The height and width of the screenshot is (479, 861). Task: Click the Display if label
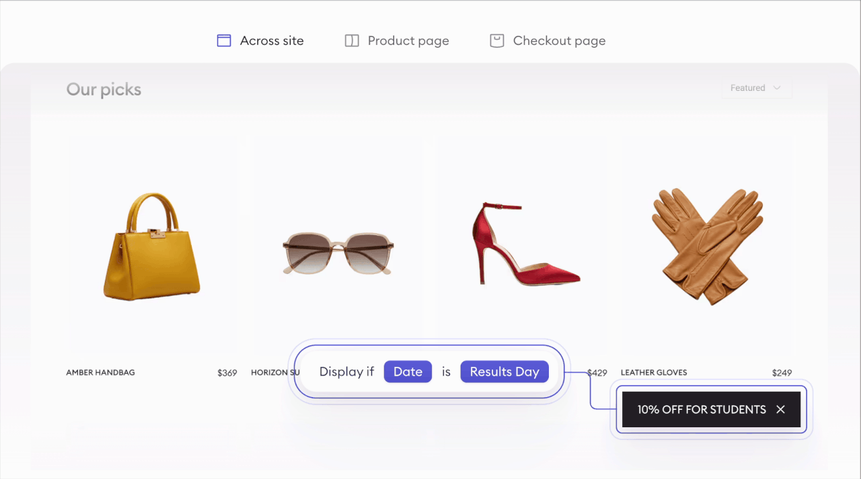tap(346, 372)
